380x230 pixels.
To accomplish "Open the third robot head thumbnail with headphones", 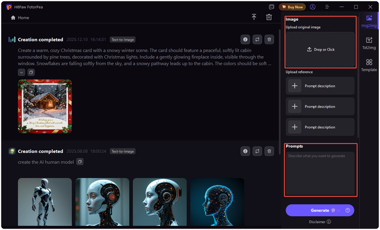I will point(160,202).
